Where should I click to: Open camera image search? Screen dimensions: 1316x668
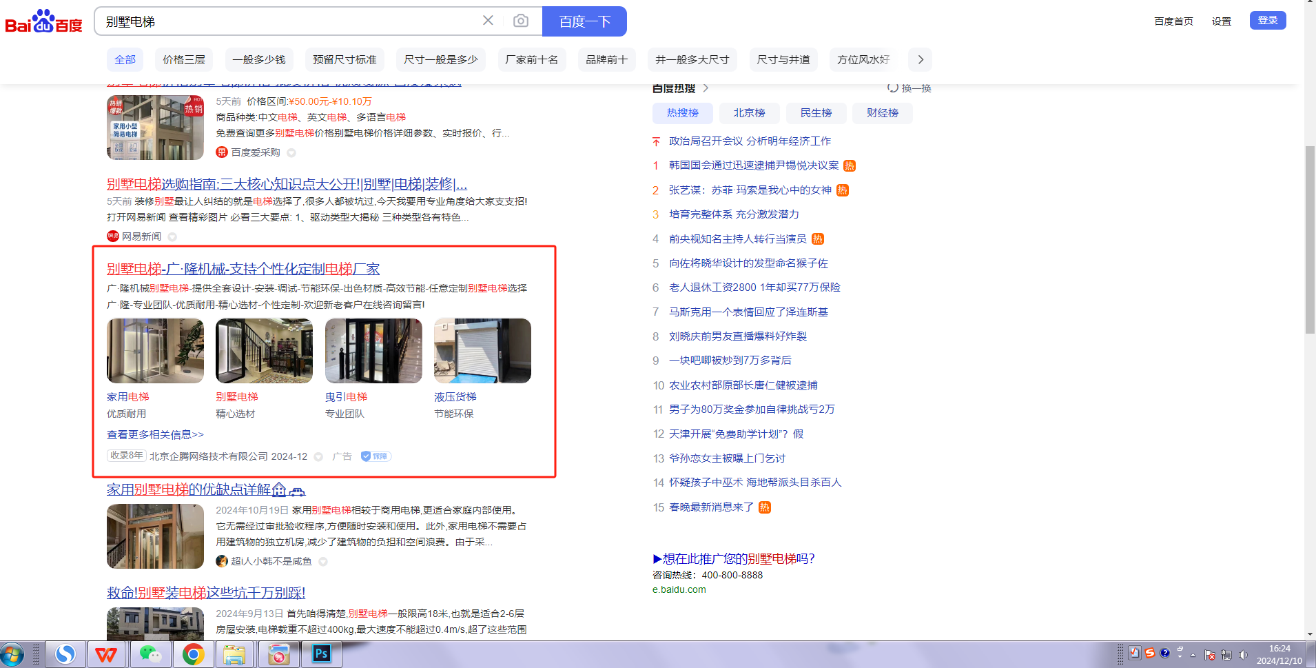521,21
